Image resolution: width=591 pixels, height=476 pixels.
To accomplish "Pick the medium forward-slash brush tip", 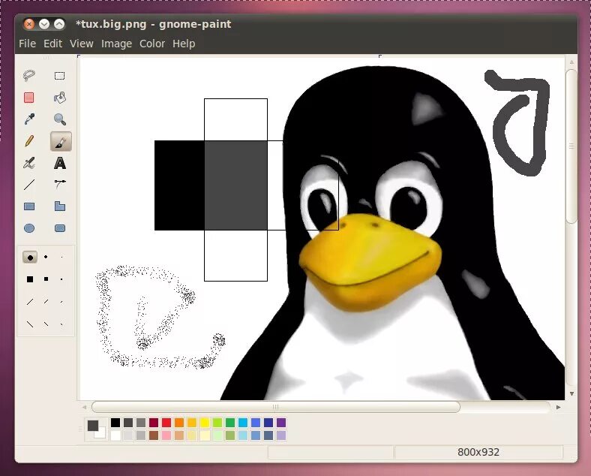I will pyautogui.click(x=46, y=301).
